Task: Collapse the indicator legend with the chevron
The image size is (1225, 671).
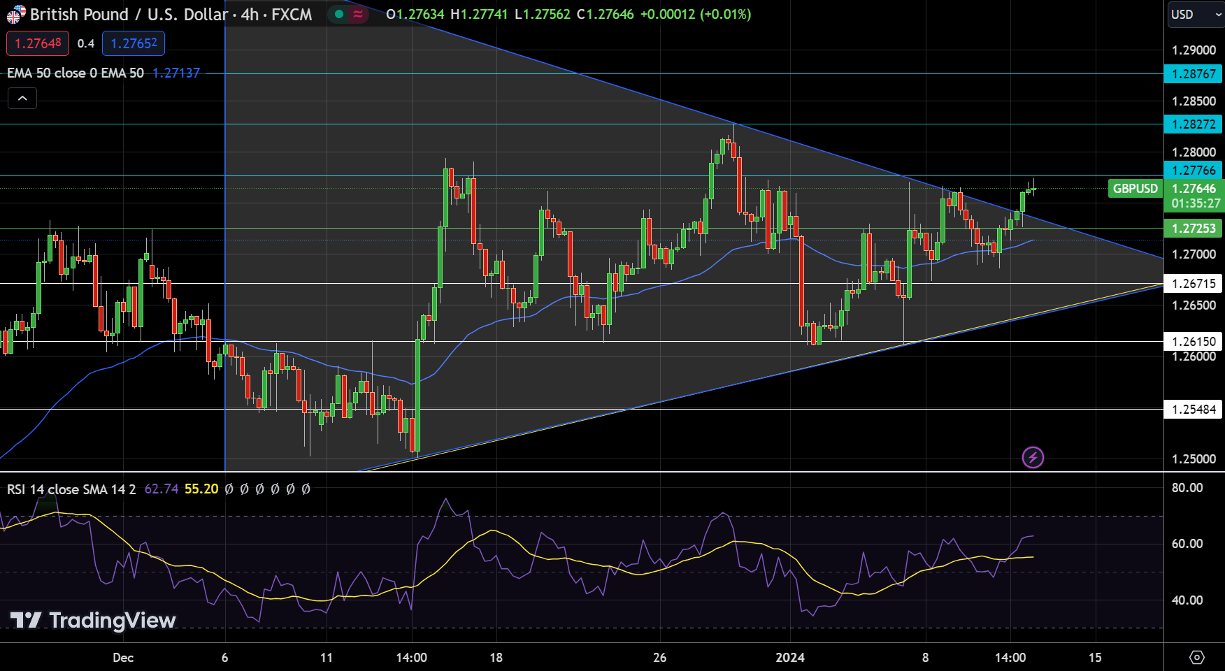Action: coord(22,99)
